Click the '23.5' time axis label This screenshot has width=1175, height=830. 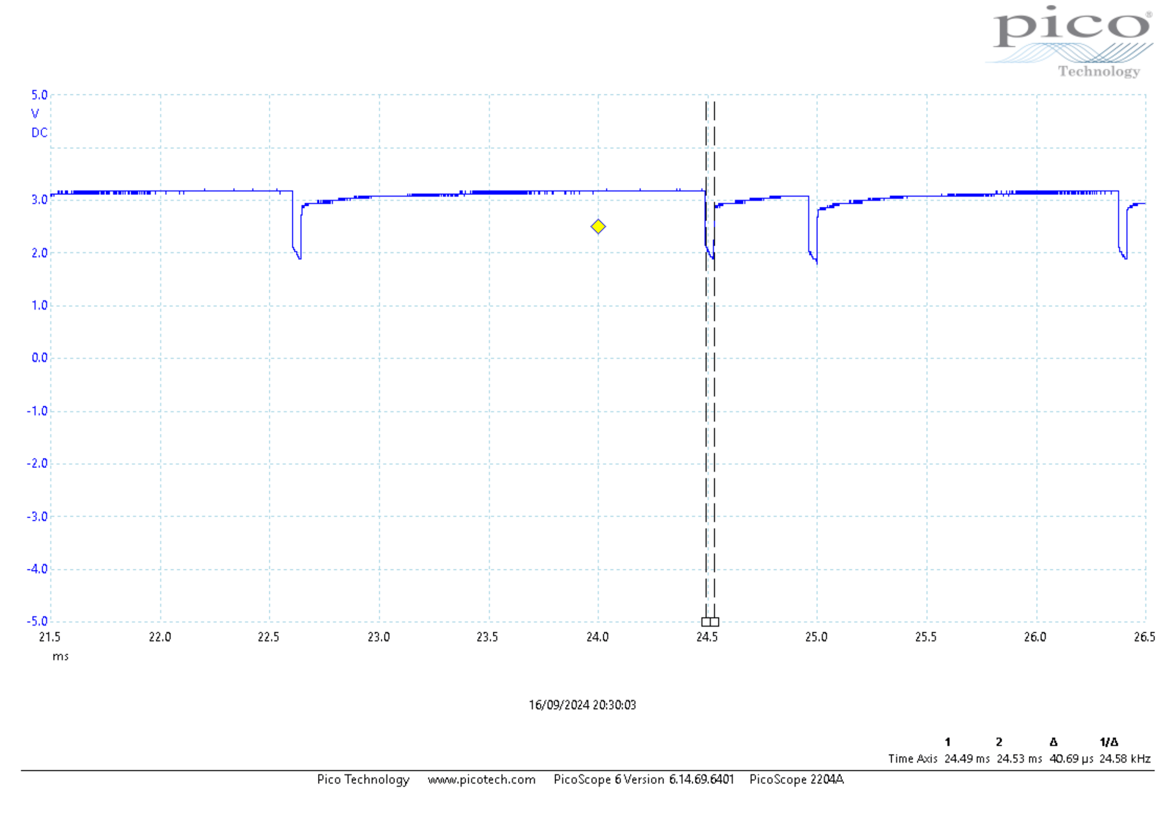[488, 637]
